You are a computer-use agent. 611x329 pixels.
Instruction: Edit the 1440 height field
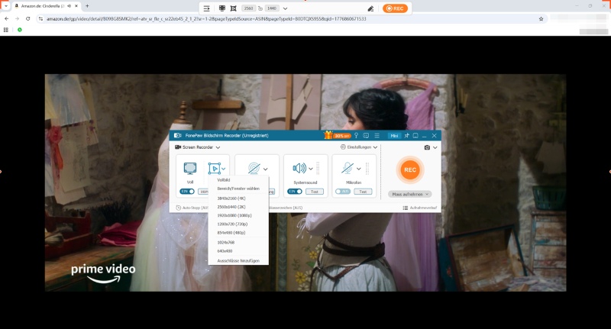(x=272, y=8)
